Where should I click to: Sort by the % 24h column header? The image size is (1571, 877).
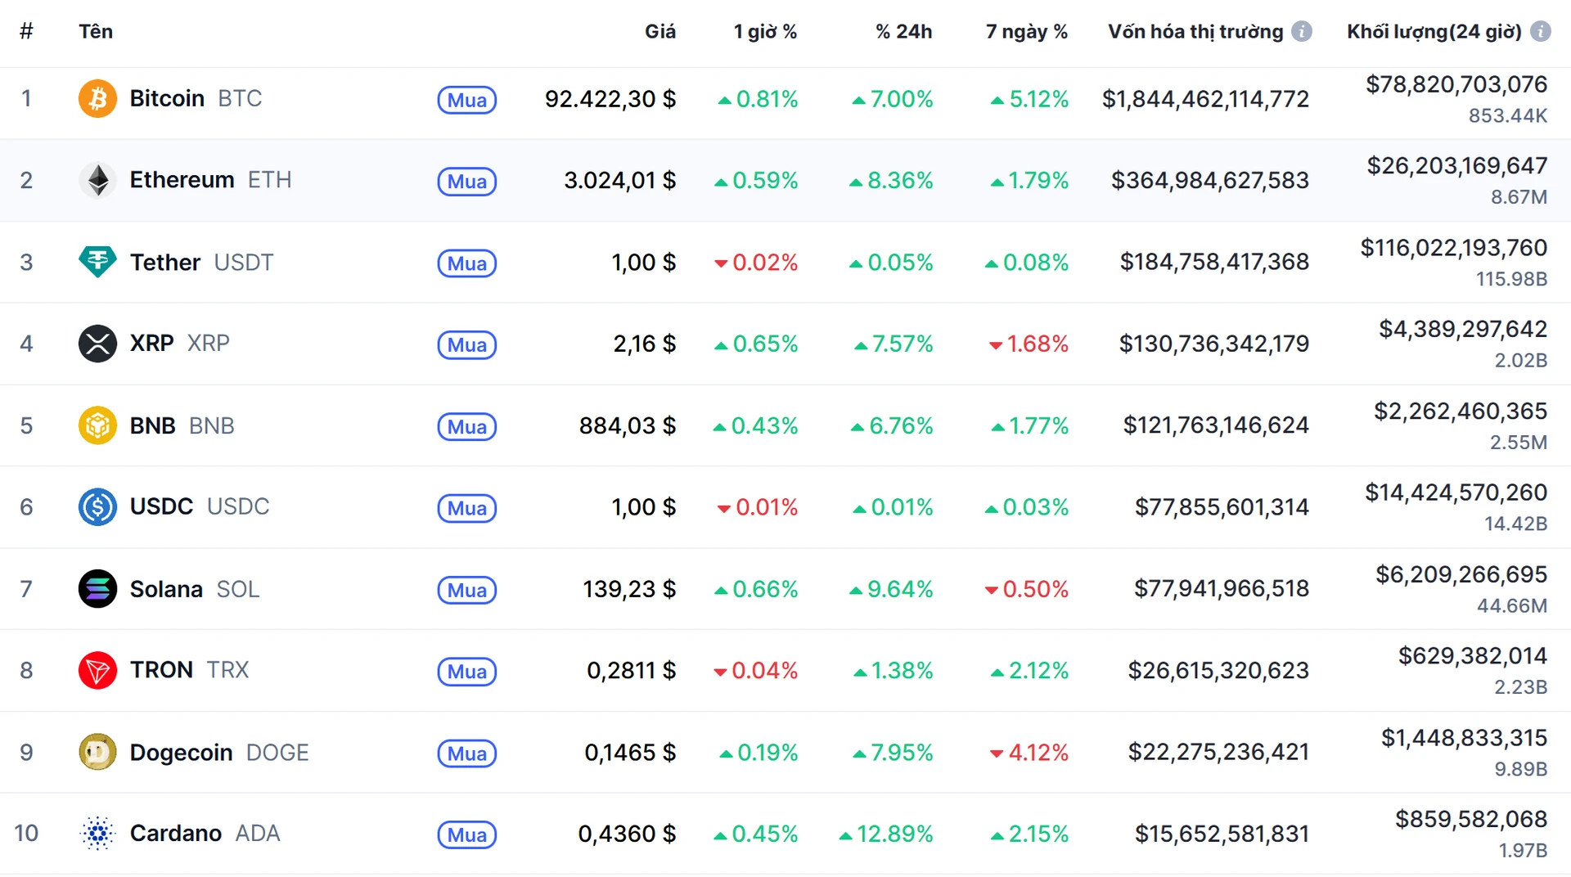(903, 32)
